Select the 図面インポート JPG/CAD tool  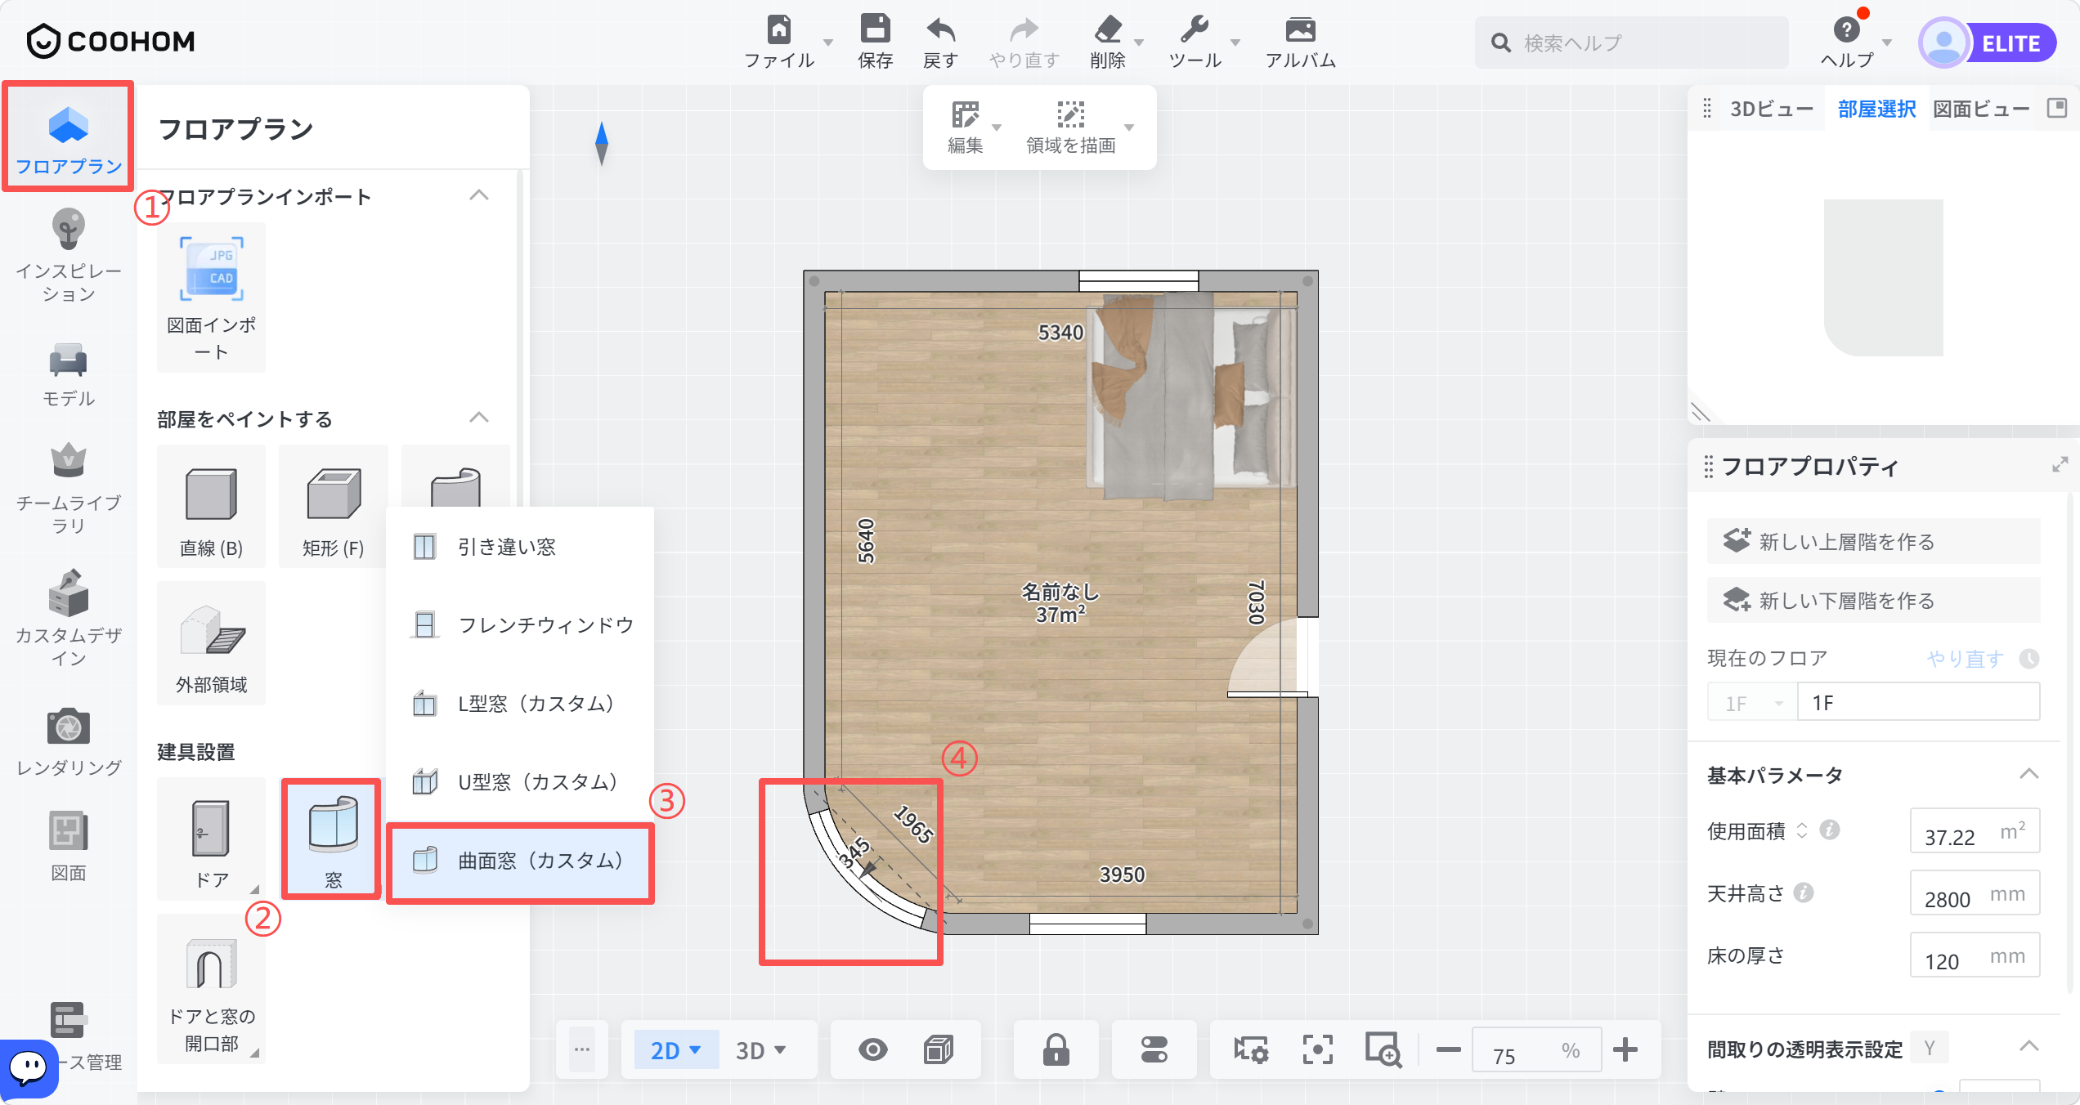(211, 297)
